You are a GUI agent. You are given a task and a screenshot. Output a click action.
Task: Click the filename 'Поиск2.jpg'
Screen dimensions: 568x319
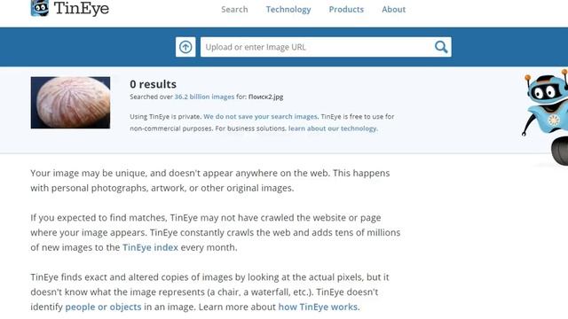(x=266, y=97)
